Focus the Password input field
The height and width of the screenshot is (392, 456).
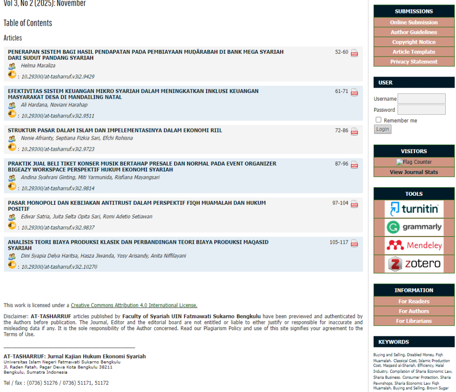point(421,110)
